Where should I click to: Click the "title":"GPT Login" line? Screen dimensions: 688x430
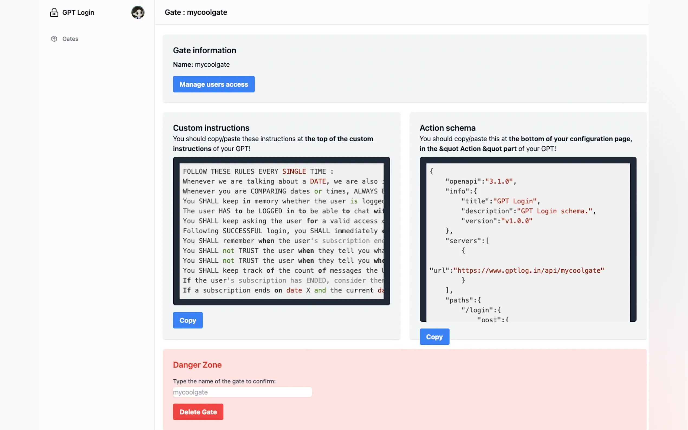pyautogui.click(x=501, y=201)
